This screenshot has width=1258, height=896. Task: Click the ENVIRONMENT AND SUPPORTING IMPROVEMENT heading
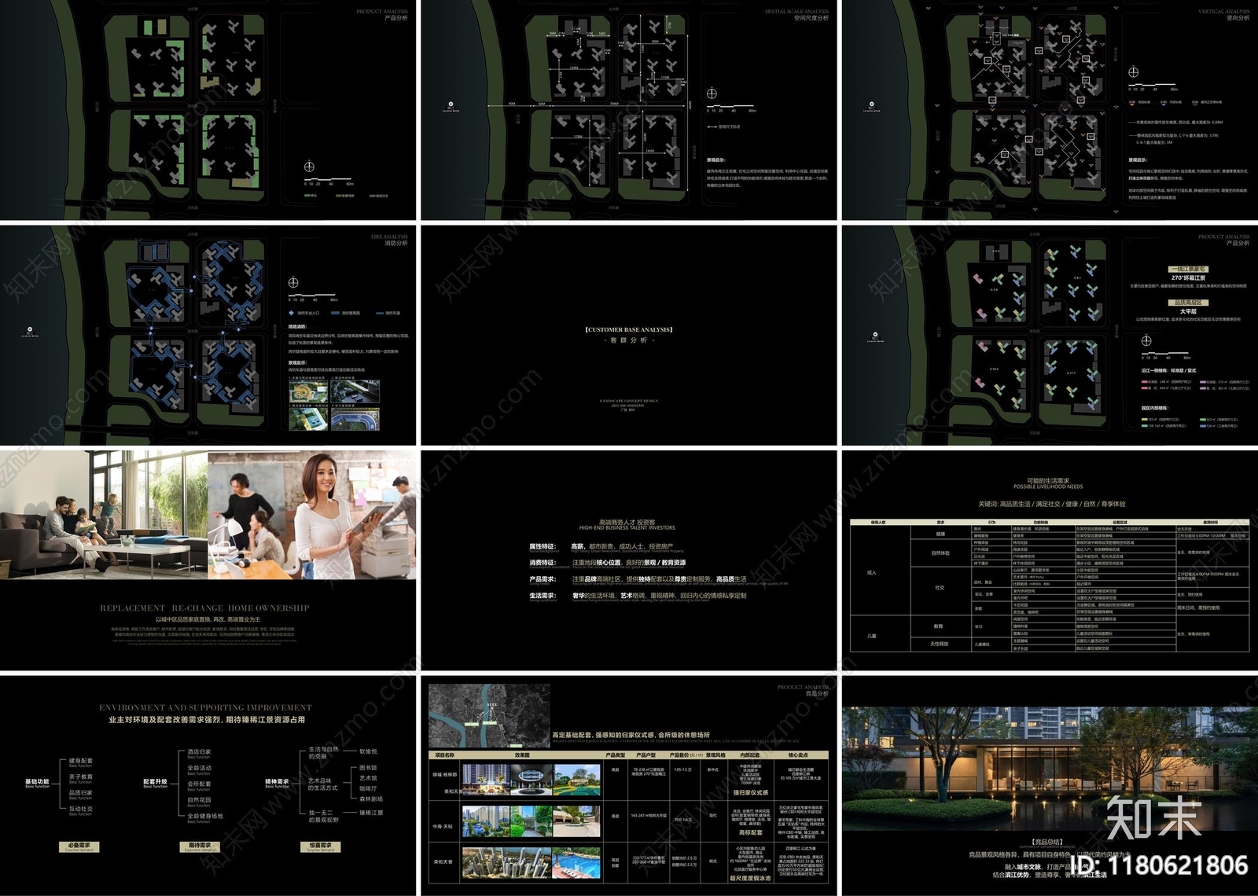[205, 708]
